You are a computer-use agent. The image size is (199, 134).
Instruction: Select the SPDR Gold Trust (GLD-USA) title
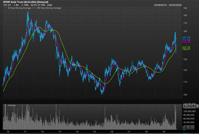26,2
